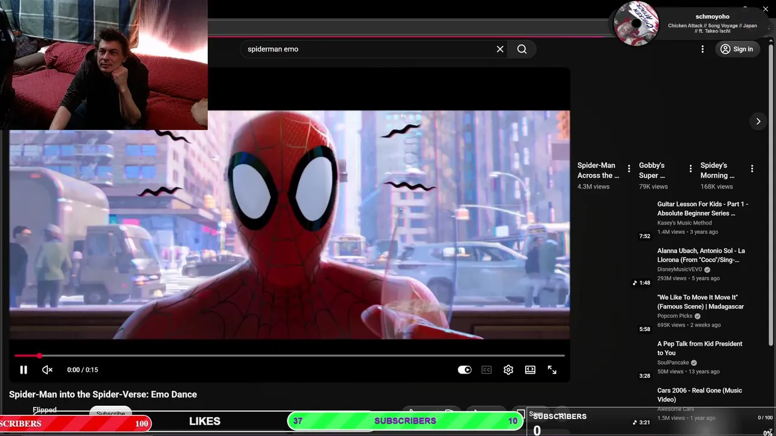Click the 5:58 duration badge
Viewport: 776px width, 436px height.
pos(644,329)
